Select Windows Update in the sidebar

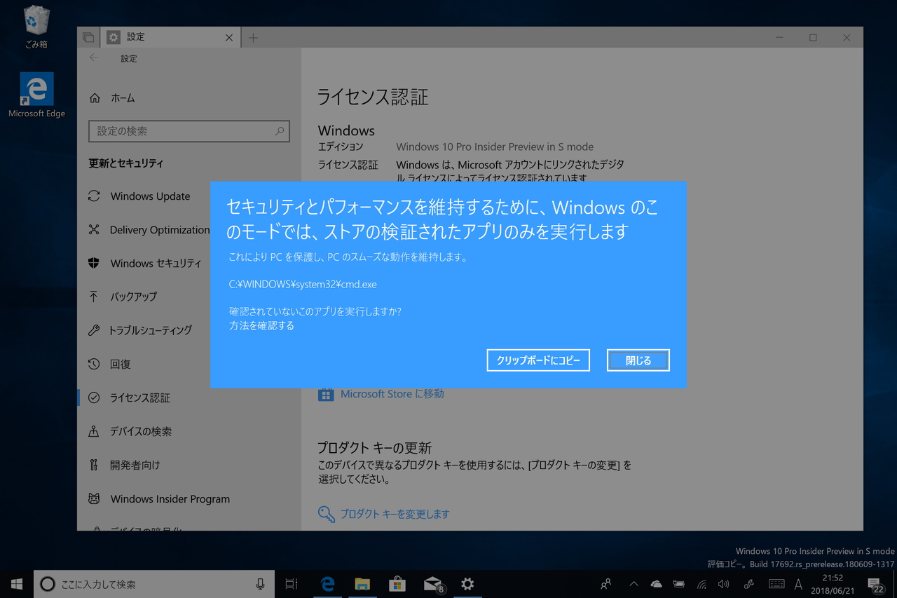[151, 196]
